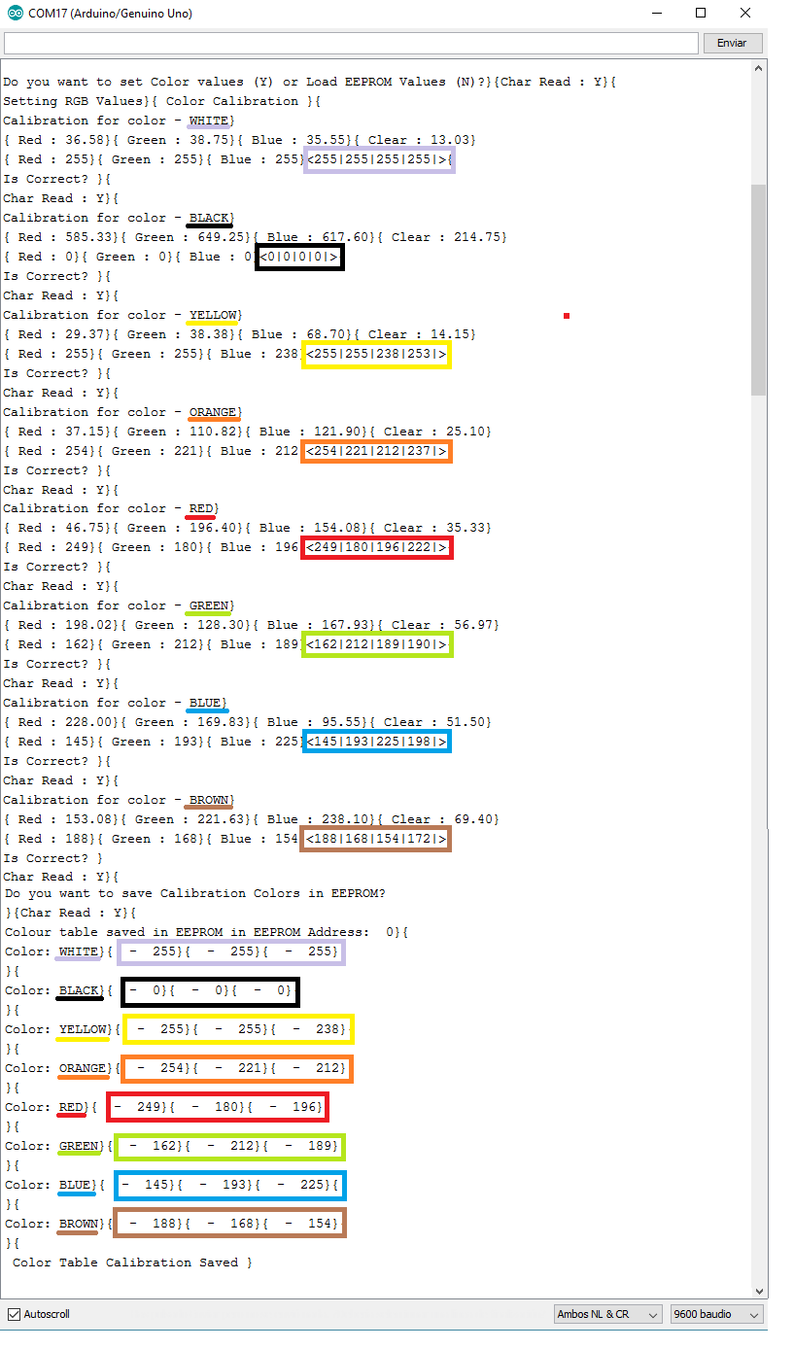This screenshot has width=794, height=1349.
Task: Click 'Do you want to save Calibration Colors in EEPROM?'
Action: coord(195,893)
